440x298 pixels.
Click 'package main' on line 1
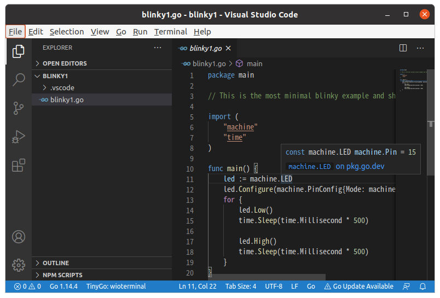click(x=231, y=75)
